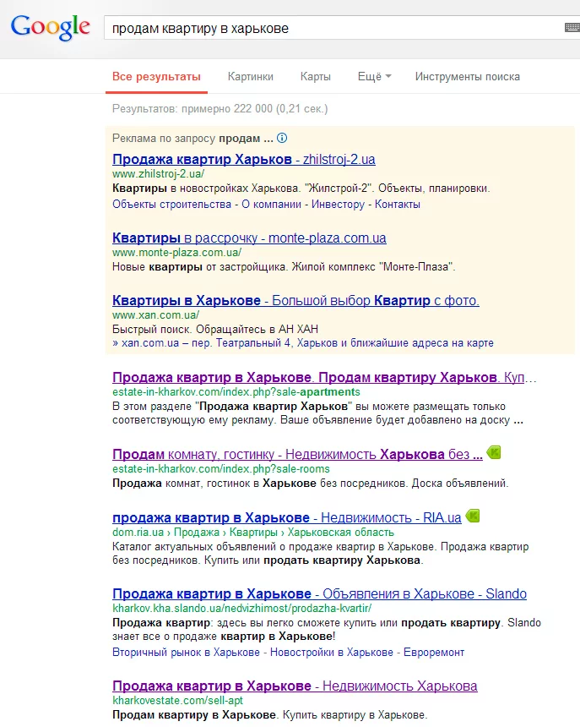Open Продажа квартир Харьков zhilstroj-2.ua ad
The height and width of the screenshot is (727, 580).
243,159
